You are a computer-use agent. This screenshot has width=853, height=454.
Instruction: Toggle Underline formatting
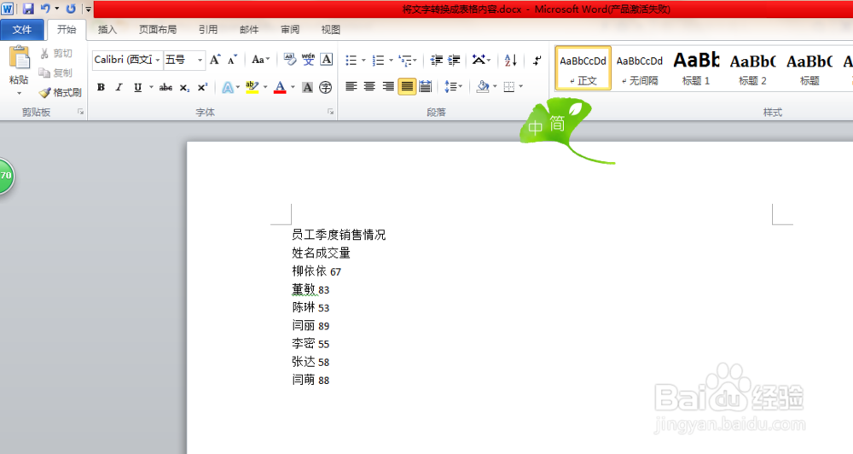click(x=137, y=87)
